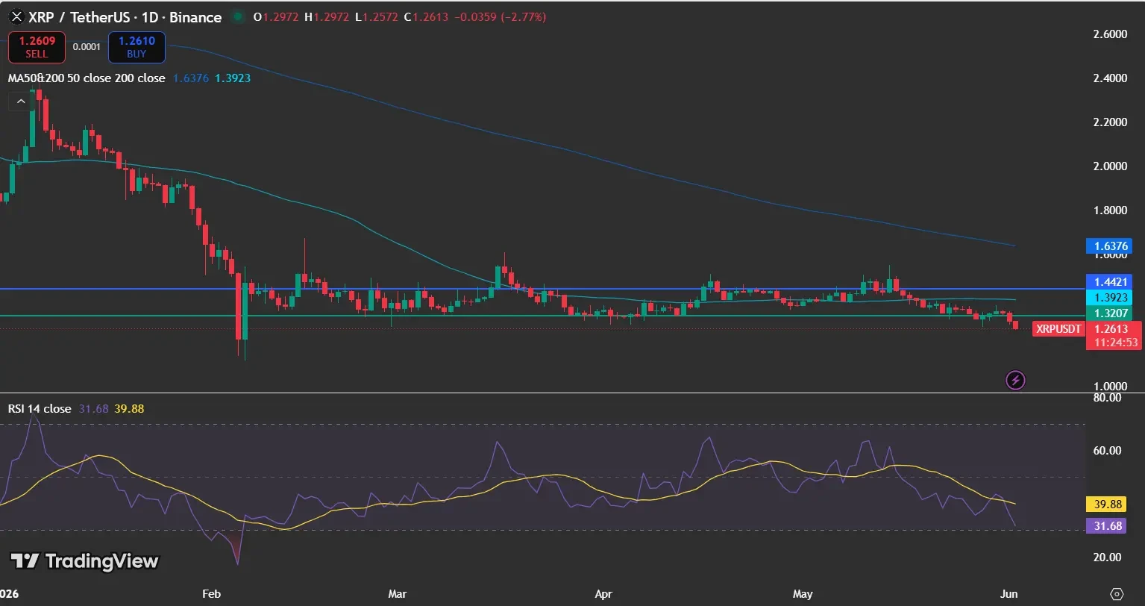Click the change −0.0359 (−2.77%) value
1145x606 pixels.
500,16
